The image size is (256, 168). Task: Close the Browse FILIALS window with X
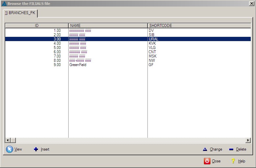tap(251, 3)
